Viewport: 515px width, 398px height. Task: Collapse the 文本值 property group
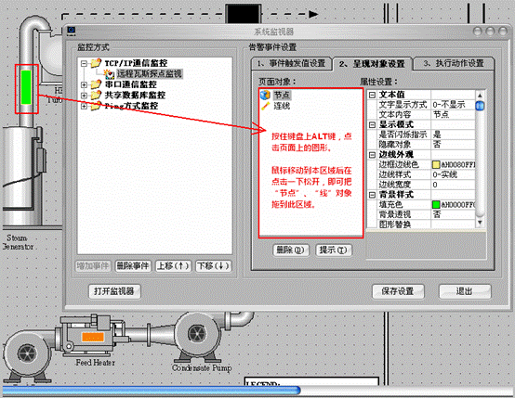coord(372,95)
